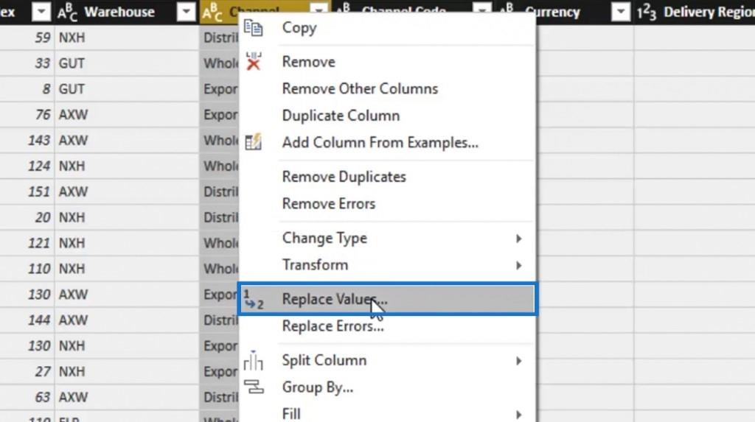Click the Group By icon
Screen dimensions: 755x422
pos(254,387)
